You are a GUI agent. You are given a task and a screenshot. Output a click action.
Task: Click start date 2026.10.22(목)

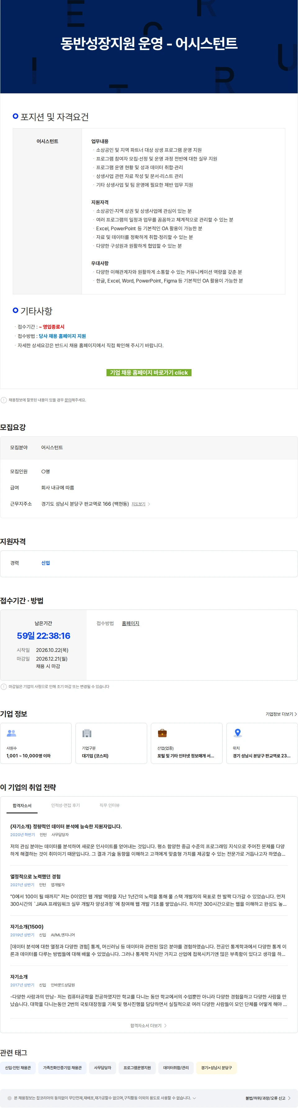[x=52, y=650]
